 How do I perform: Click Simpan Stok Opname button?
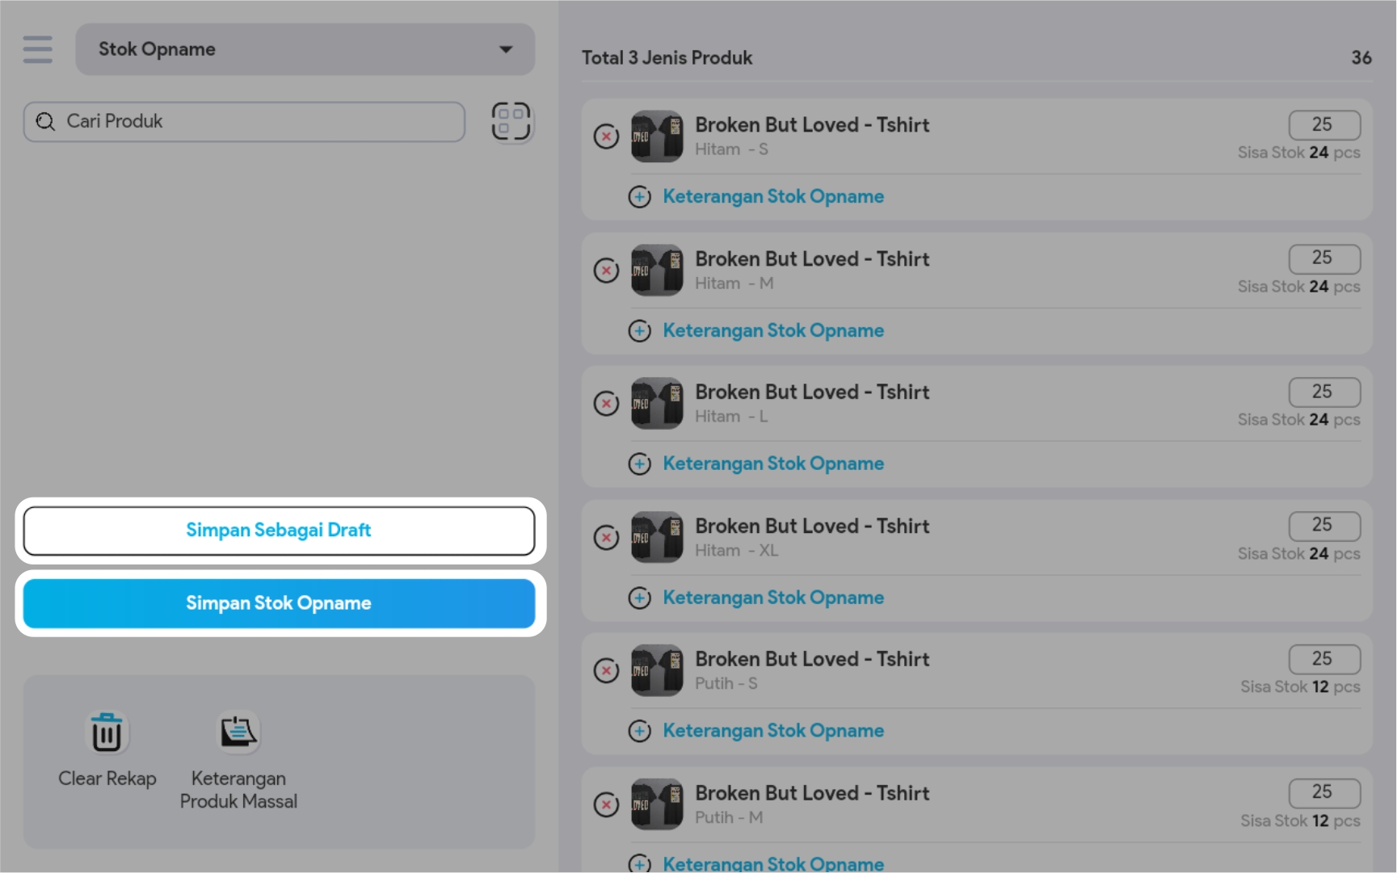coord(279,603)
